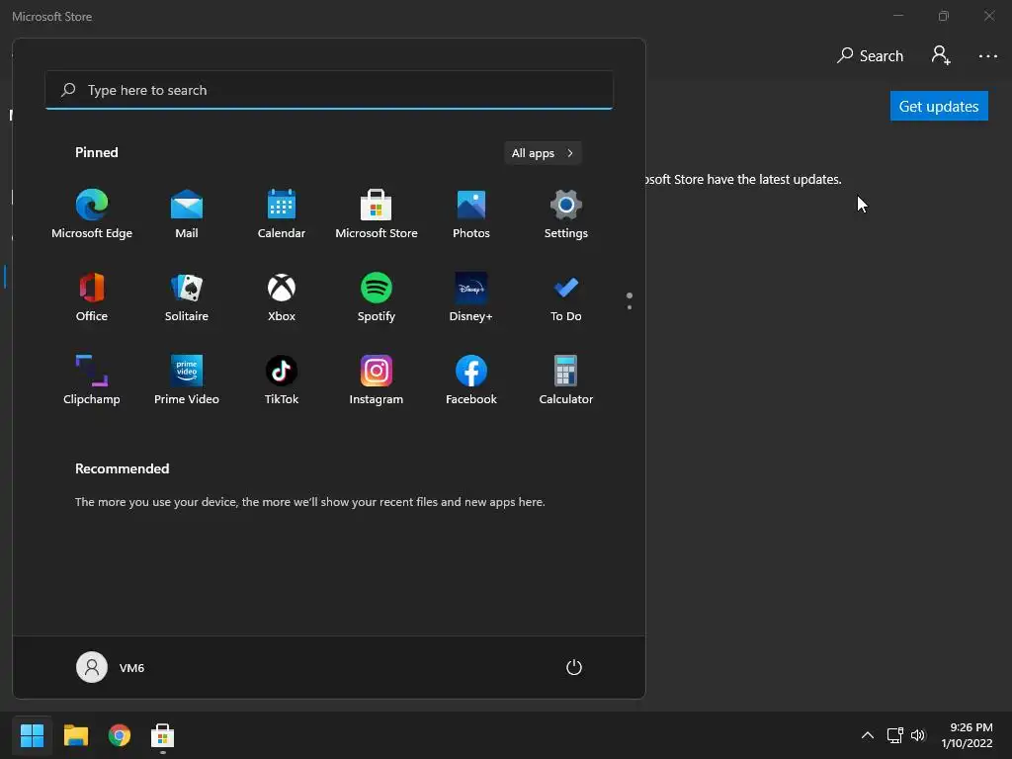The width and height of the screenshot is (1012, 759).
Task: Launch Facebook from pinned apps
Action: coord(471,380)
